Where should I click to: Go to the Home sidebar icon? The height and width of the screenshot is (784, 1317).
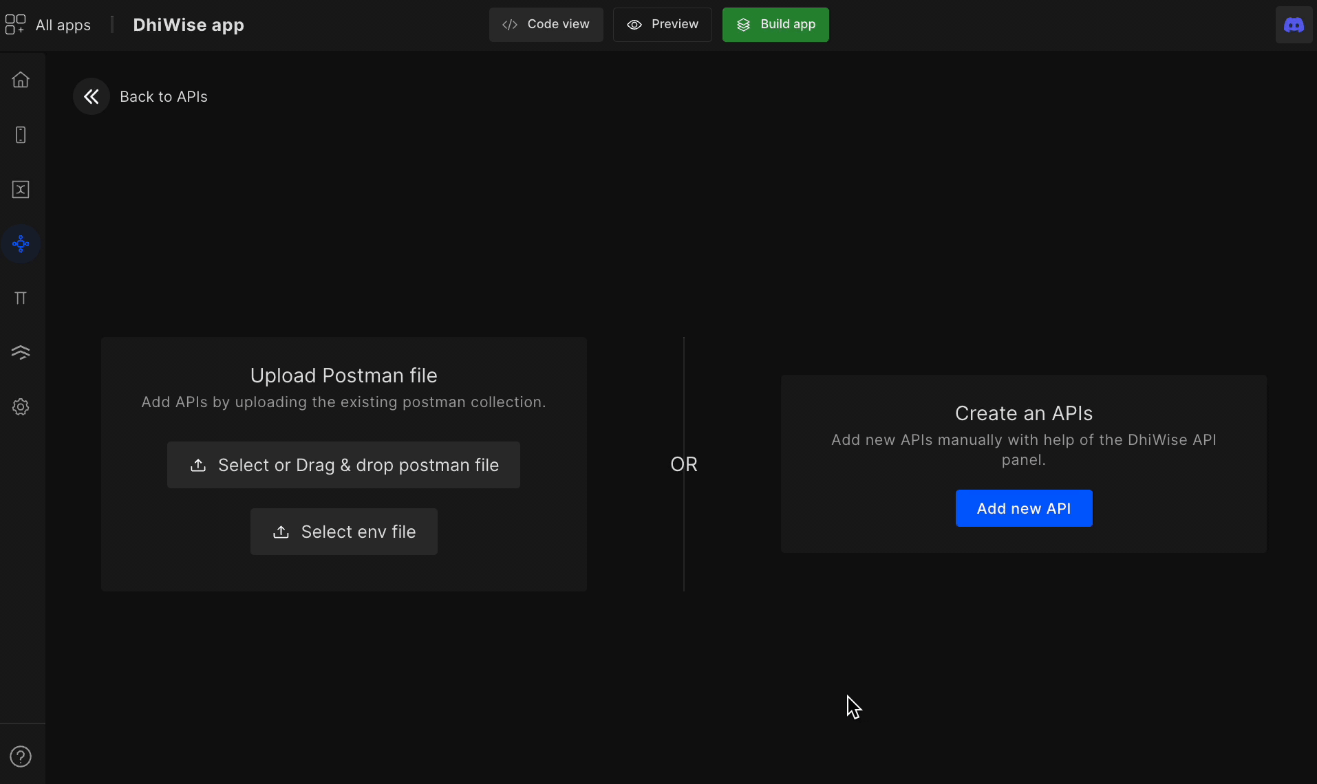click(21, 80)
